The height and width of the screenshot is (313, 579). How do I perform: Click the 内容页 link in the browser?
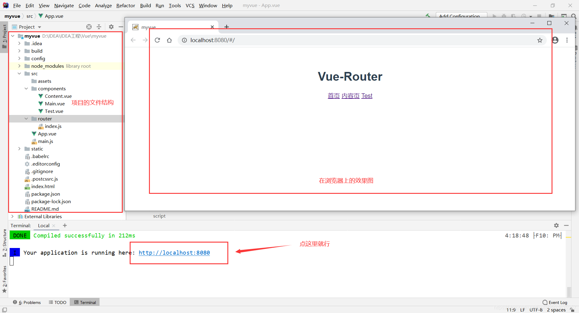[351, 96]
